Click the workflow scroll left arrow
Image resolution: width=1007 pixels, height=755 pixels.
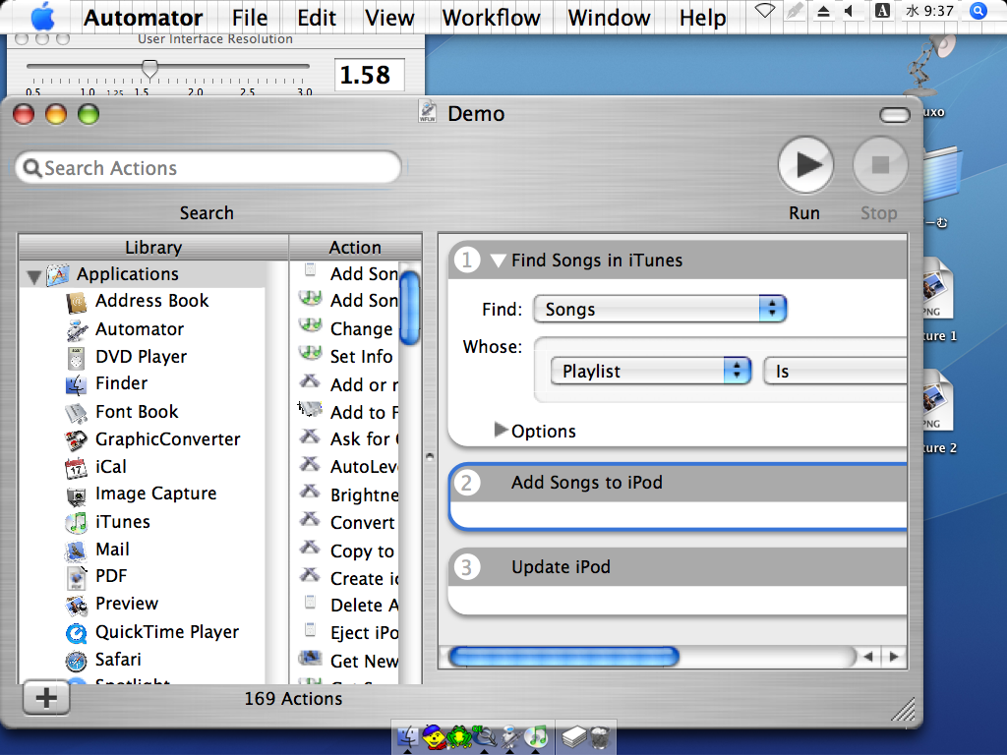pos(869,657)
